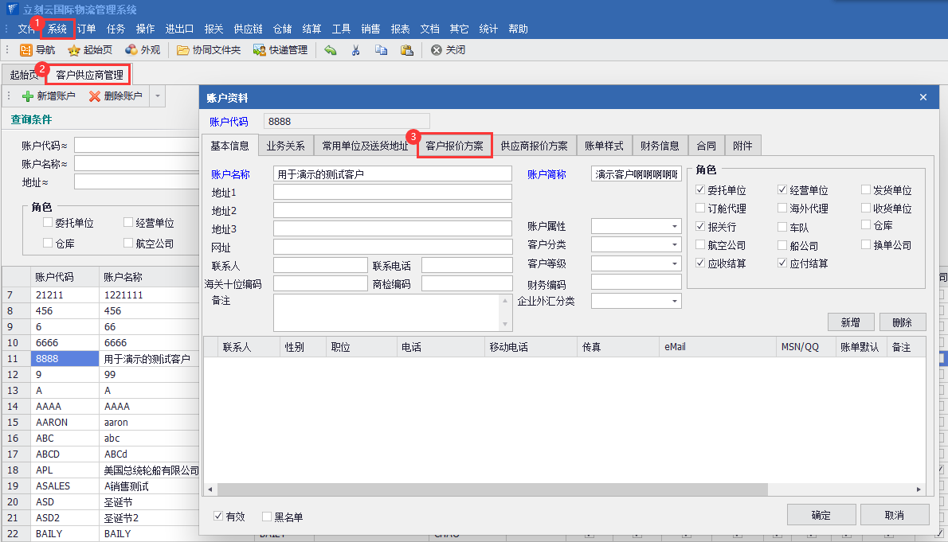Expand the 企业外汇分类 combo box

click(x=675, y=301)
